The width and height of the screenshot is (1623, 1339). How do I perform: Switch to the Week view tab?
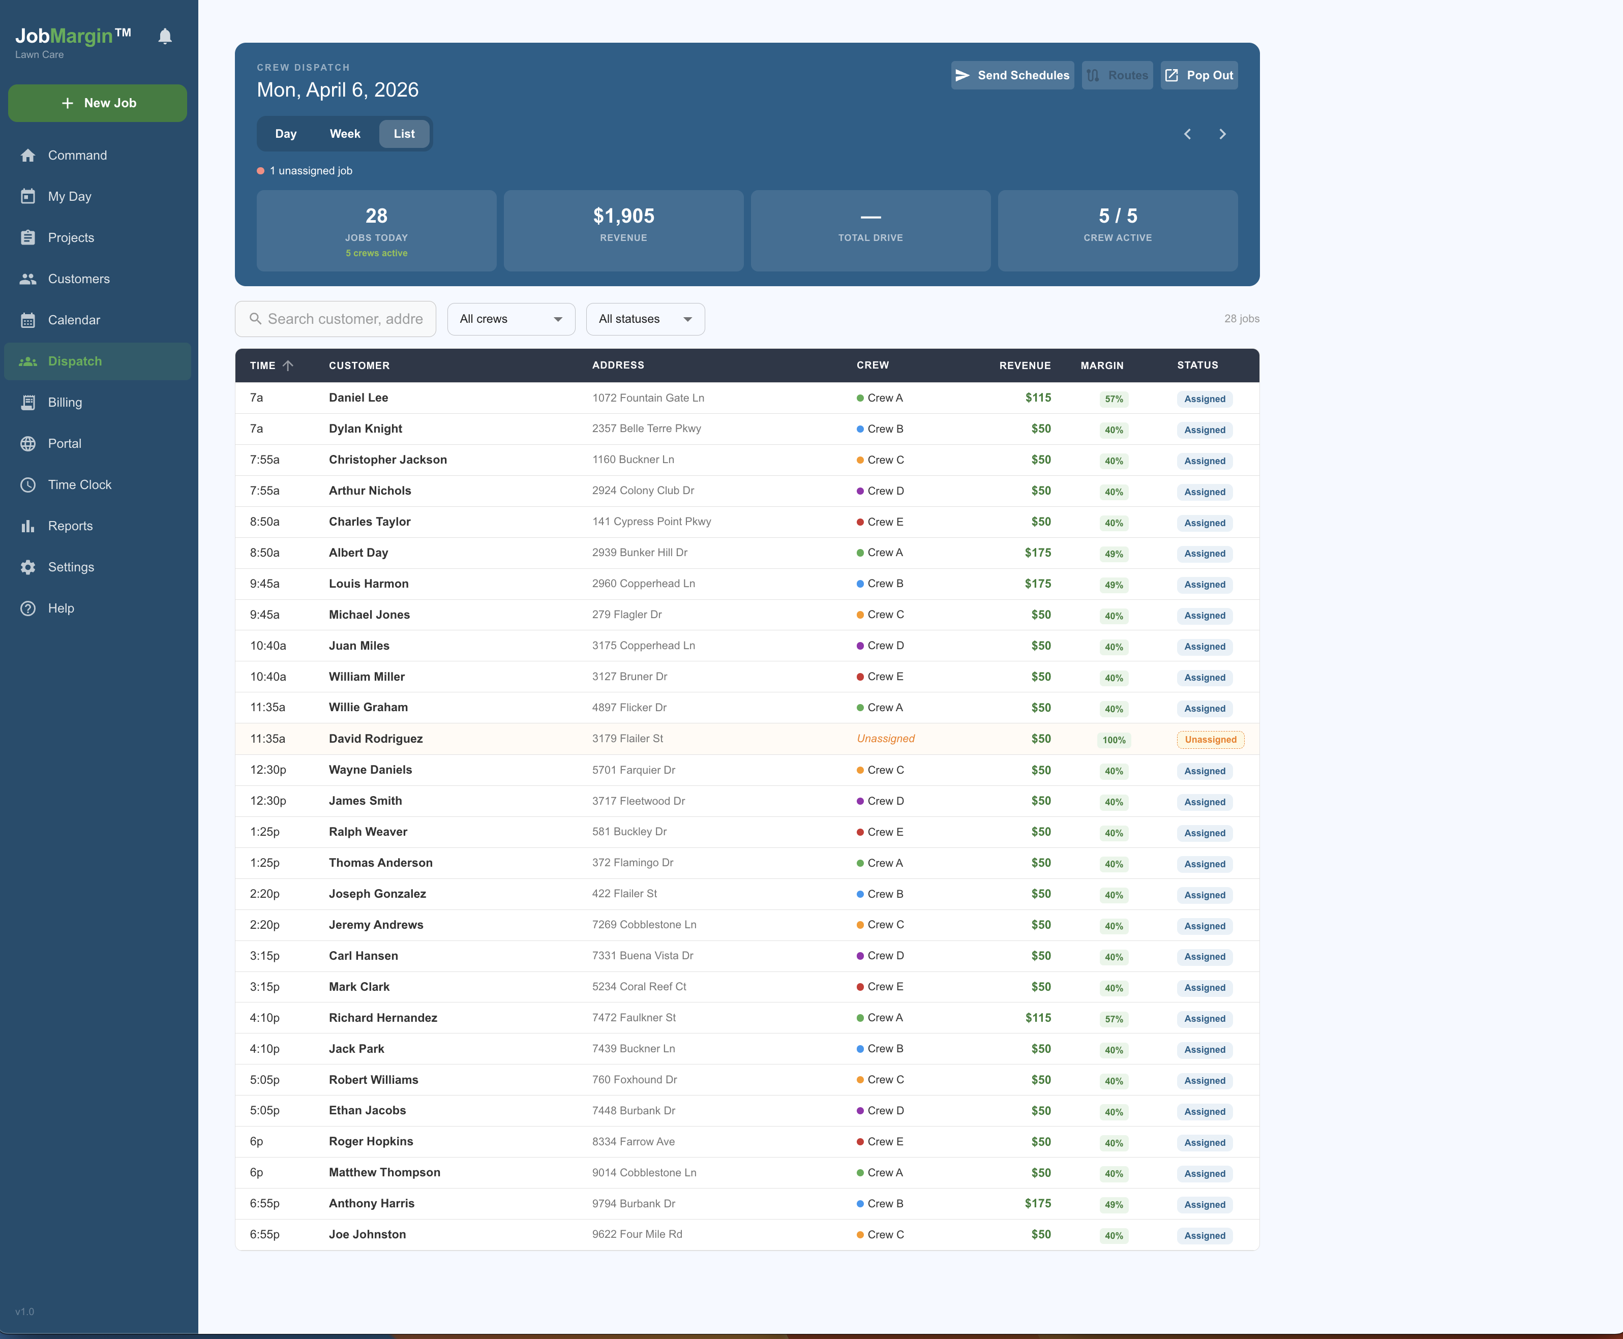point(345,133)
